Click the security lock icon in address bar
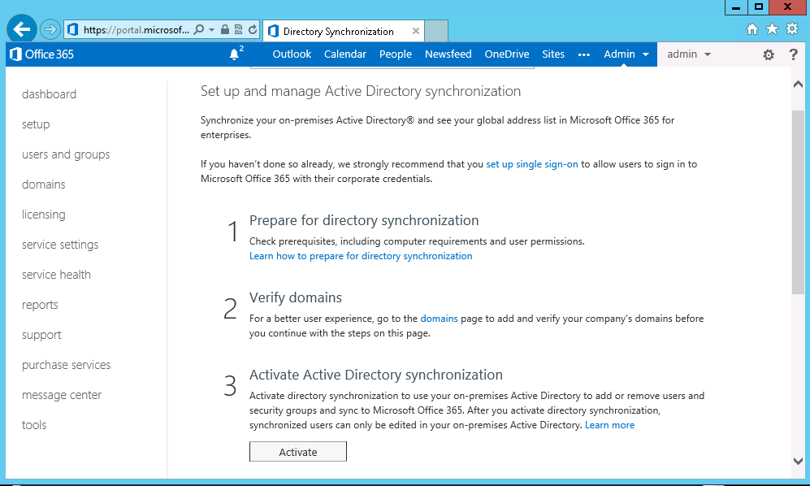The image size is (810, 486). click(225, 29)
